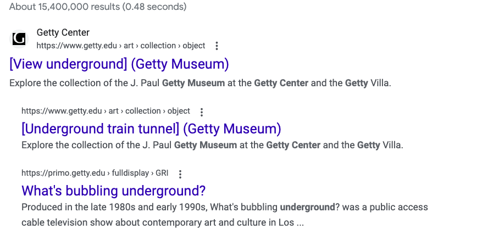Open the What's bubbling underground? result
The image size is (482, 246).
pos(113,191)
